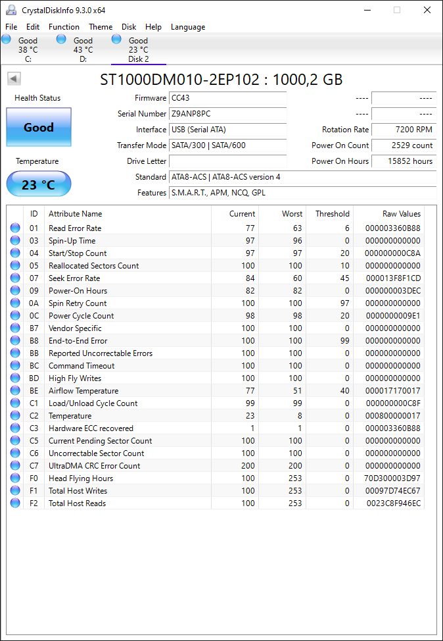Click status orb for Power Cycle Count
The image size is (443, 641).
(x=15, y=316)
